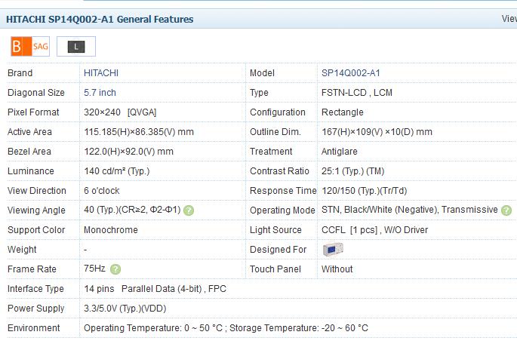Select the 'Rectangle' configuration value
Viewport: 517px width, 344px height.
click(342, 112)
